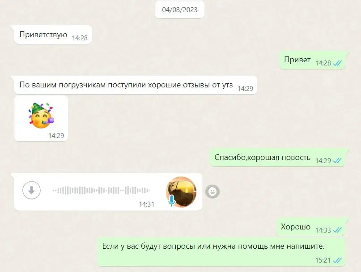Click the 14:29 timestamp under the emoji

[x=56, y=135]
